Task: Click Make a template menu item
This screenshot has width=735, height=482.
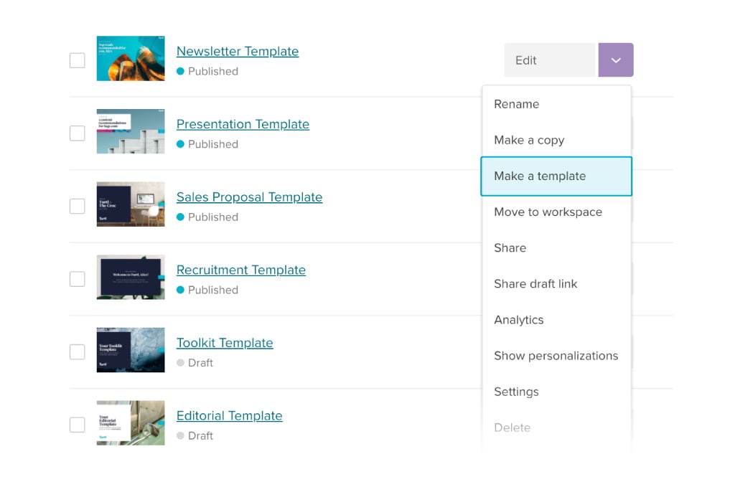Action: pyautogui.click(x=540, y=176)
